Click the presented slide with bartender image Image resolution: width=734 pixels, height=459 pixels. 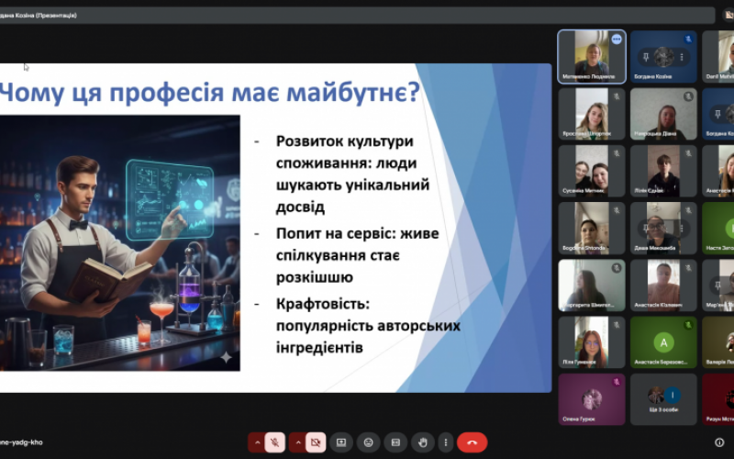(x=275, y=227)
